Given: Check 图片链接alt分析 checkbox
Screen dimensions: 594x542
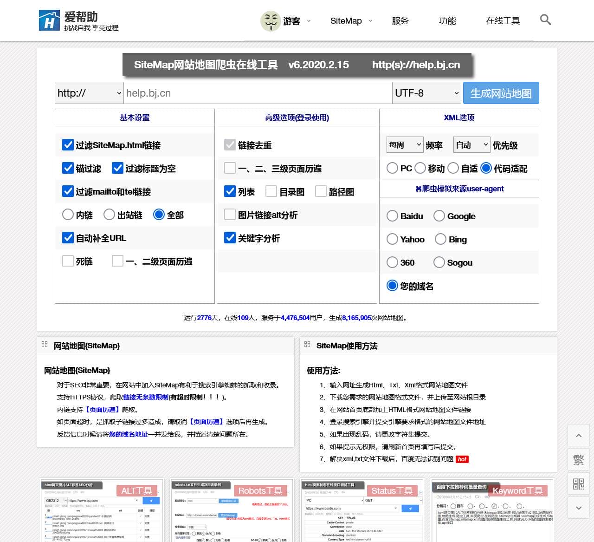Looking at the screenshot, I should 230,214.
